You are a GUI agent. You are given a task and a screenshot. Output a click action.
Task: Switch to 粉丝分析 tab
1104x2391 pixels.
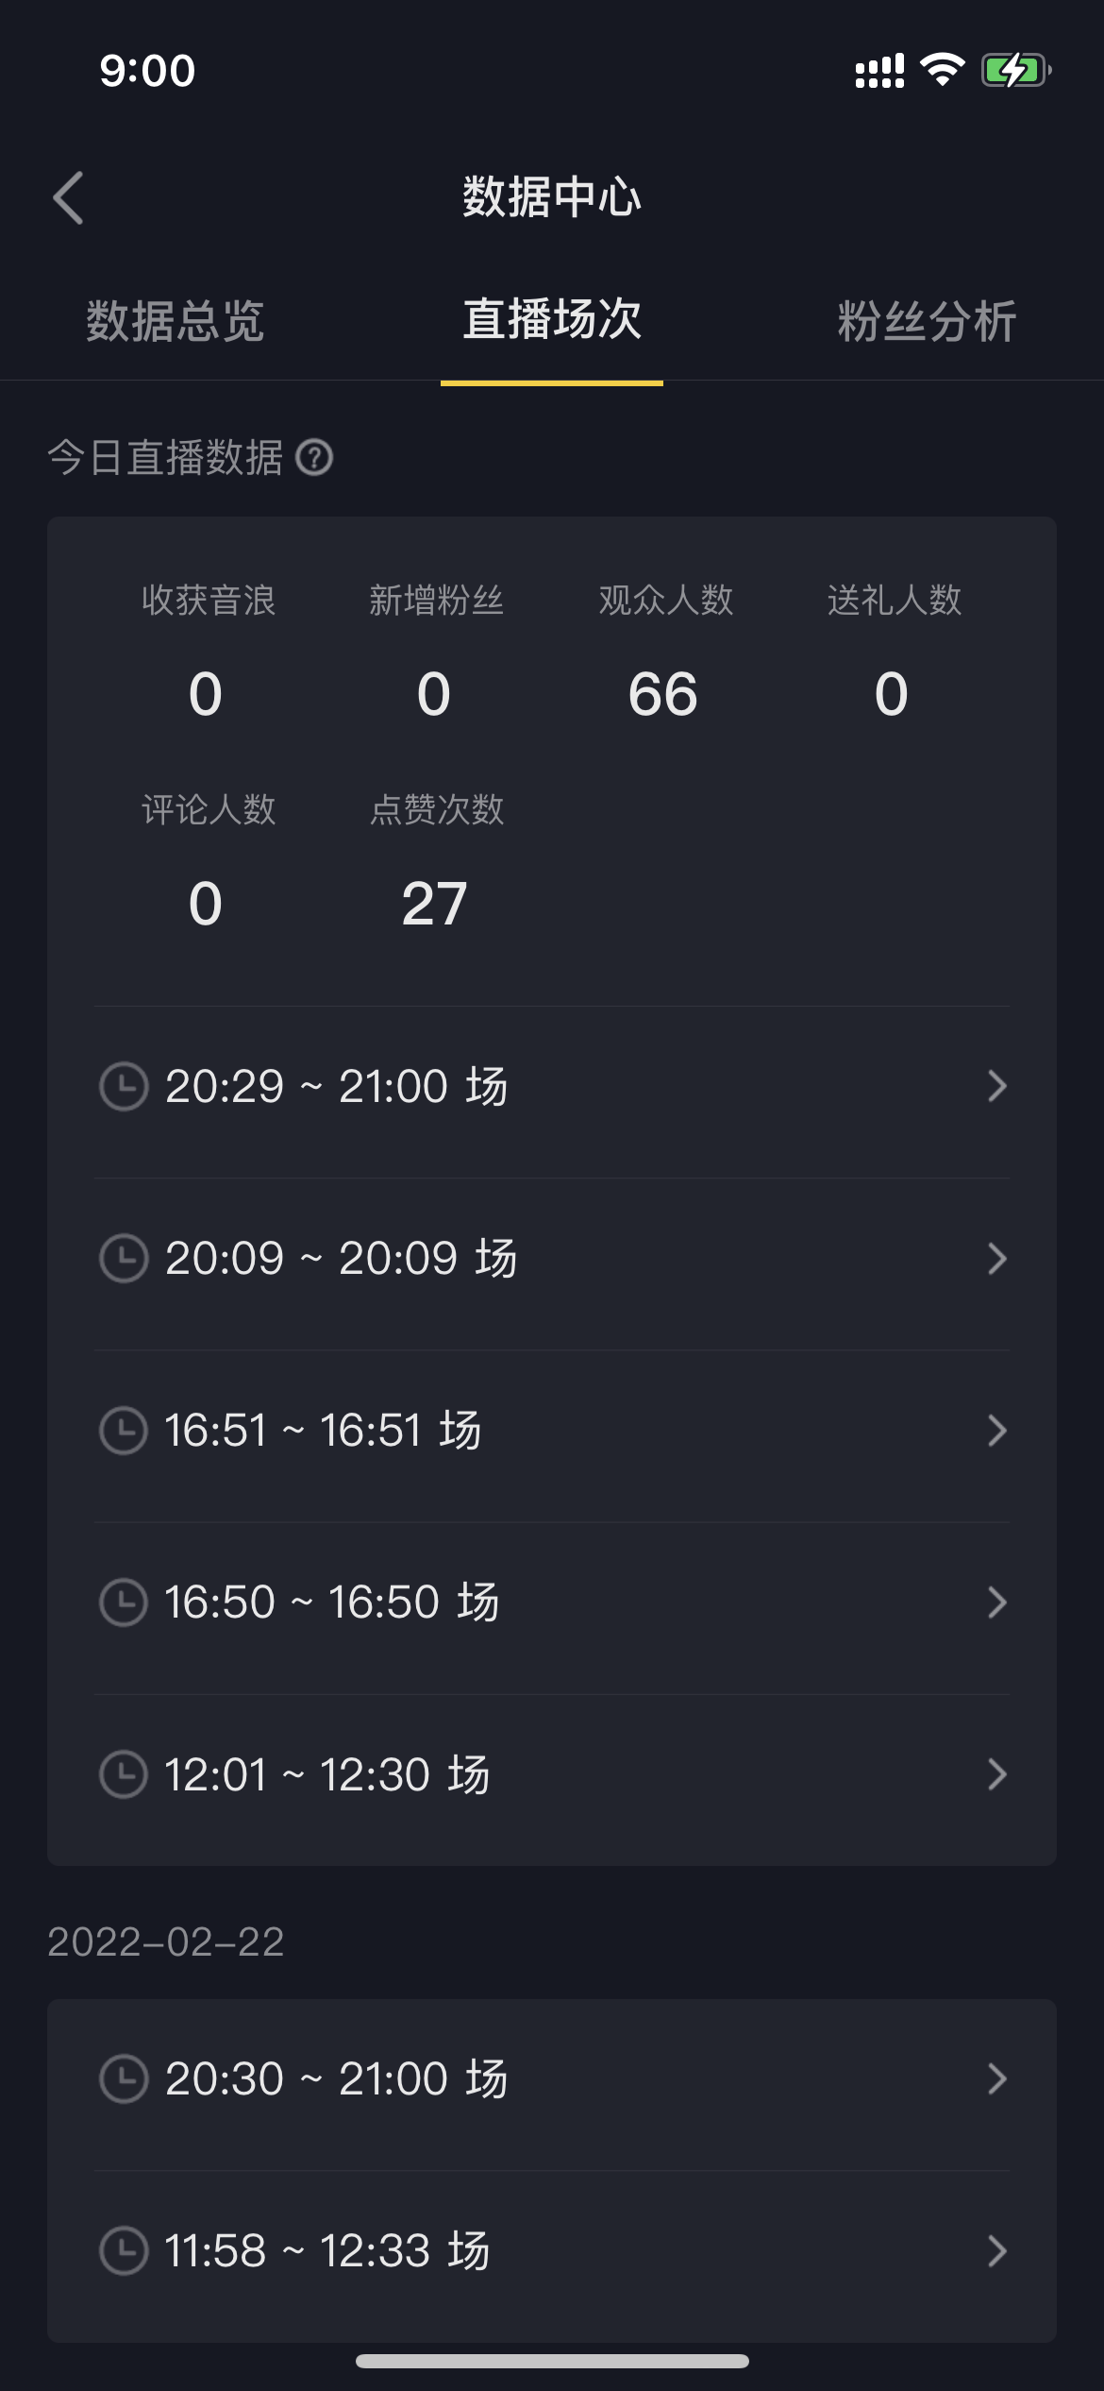point(927,321)
